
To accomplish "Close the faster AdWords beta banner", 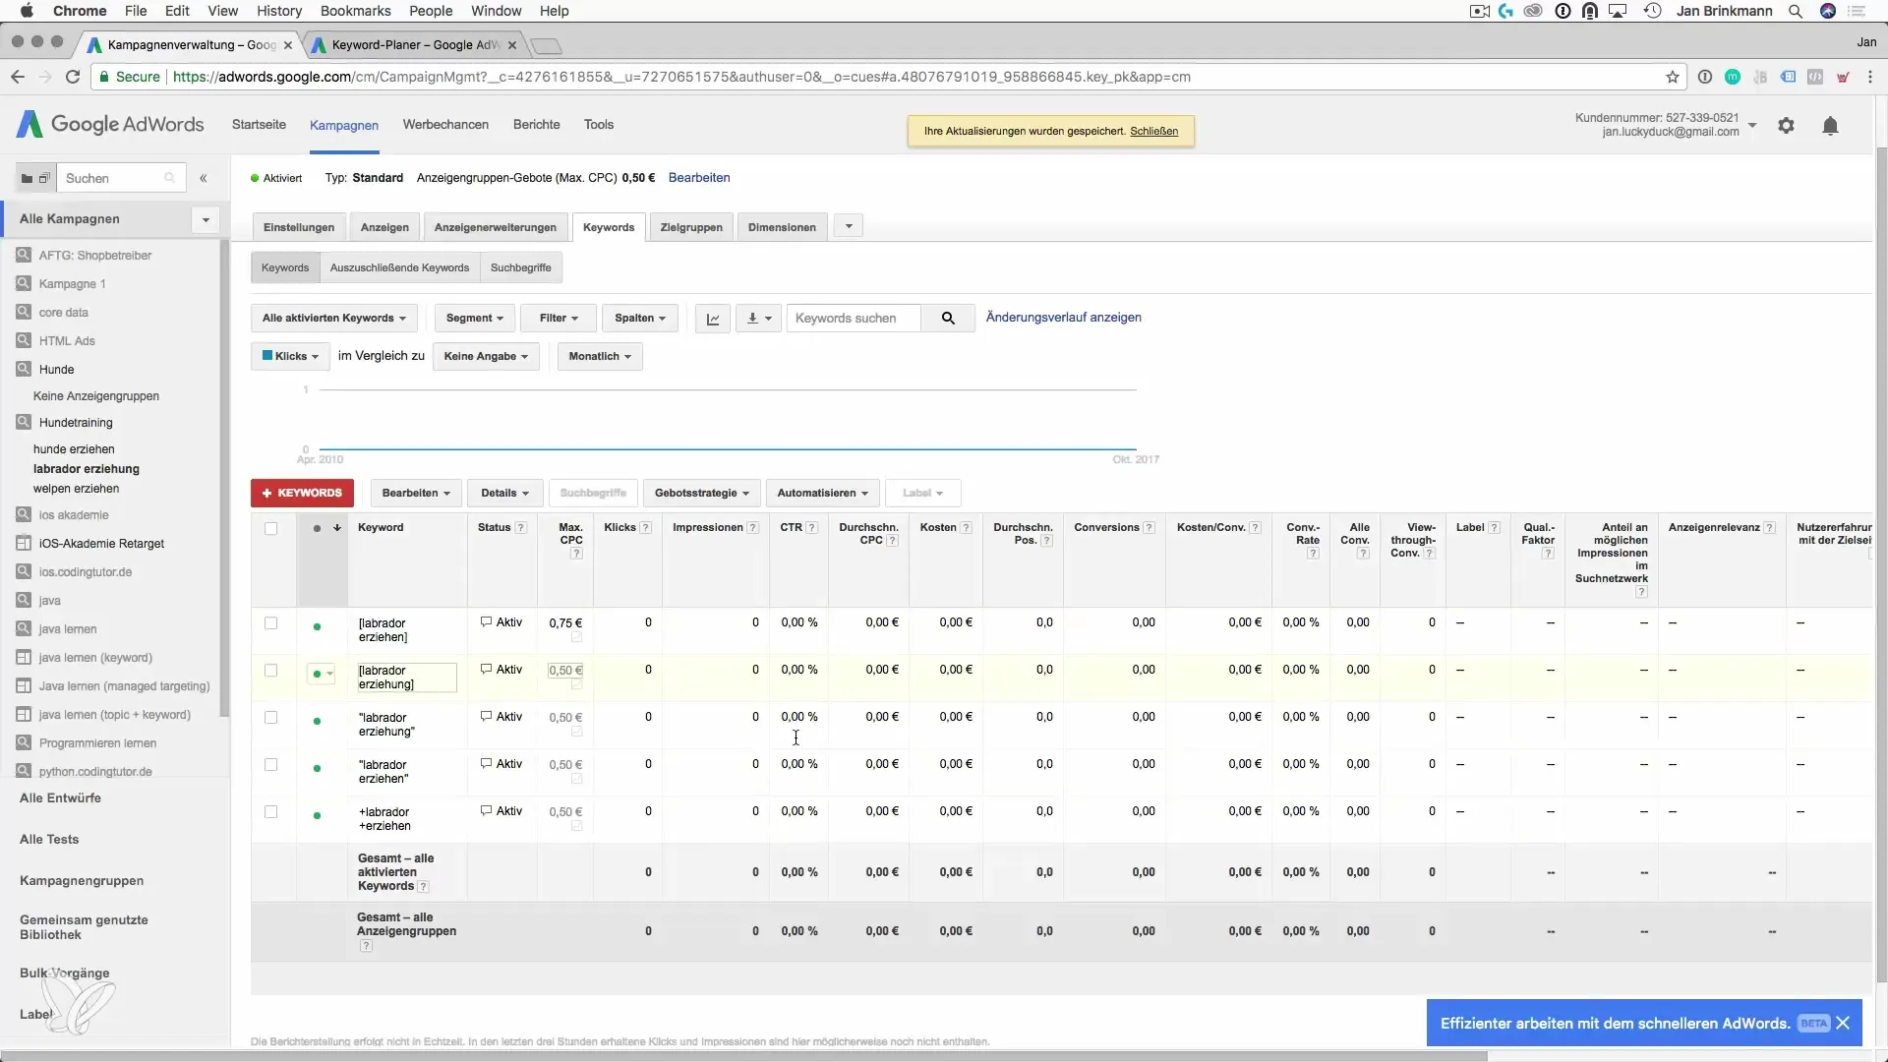I will point(1843,1023).
